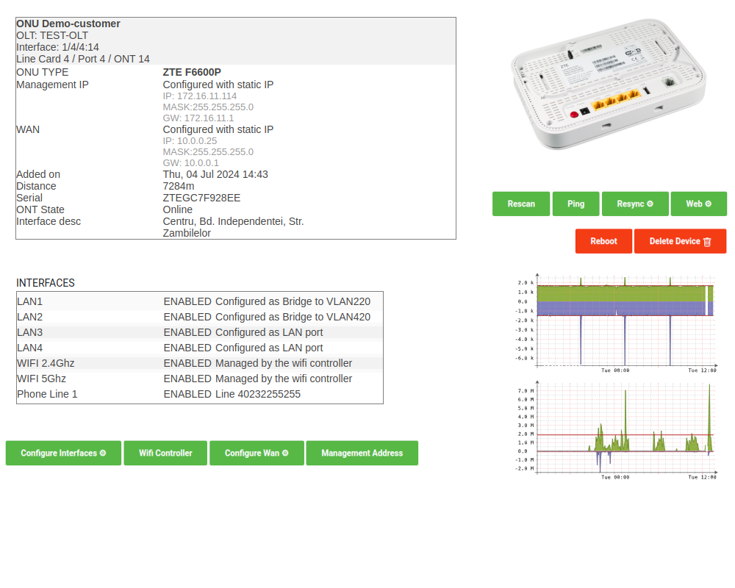Ping the ONU device
735x588 pixels.
point(576,204)
